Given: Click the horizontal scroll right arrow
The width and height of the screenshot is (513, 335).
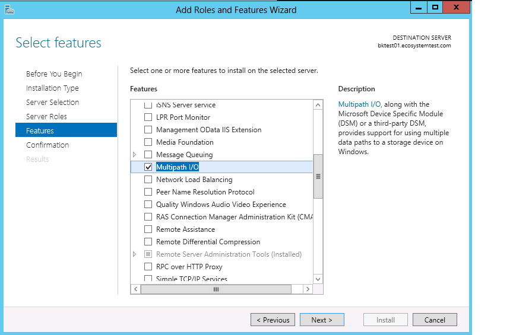Looking at the screenshot, I should [x=308, y=289].
